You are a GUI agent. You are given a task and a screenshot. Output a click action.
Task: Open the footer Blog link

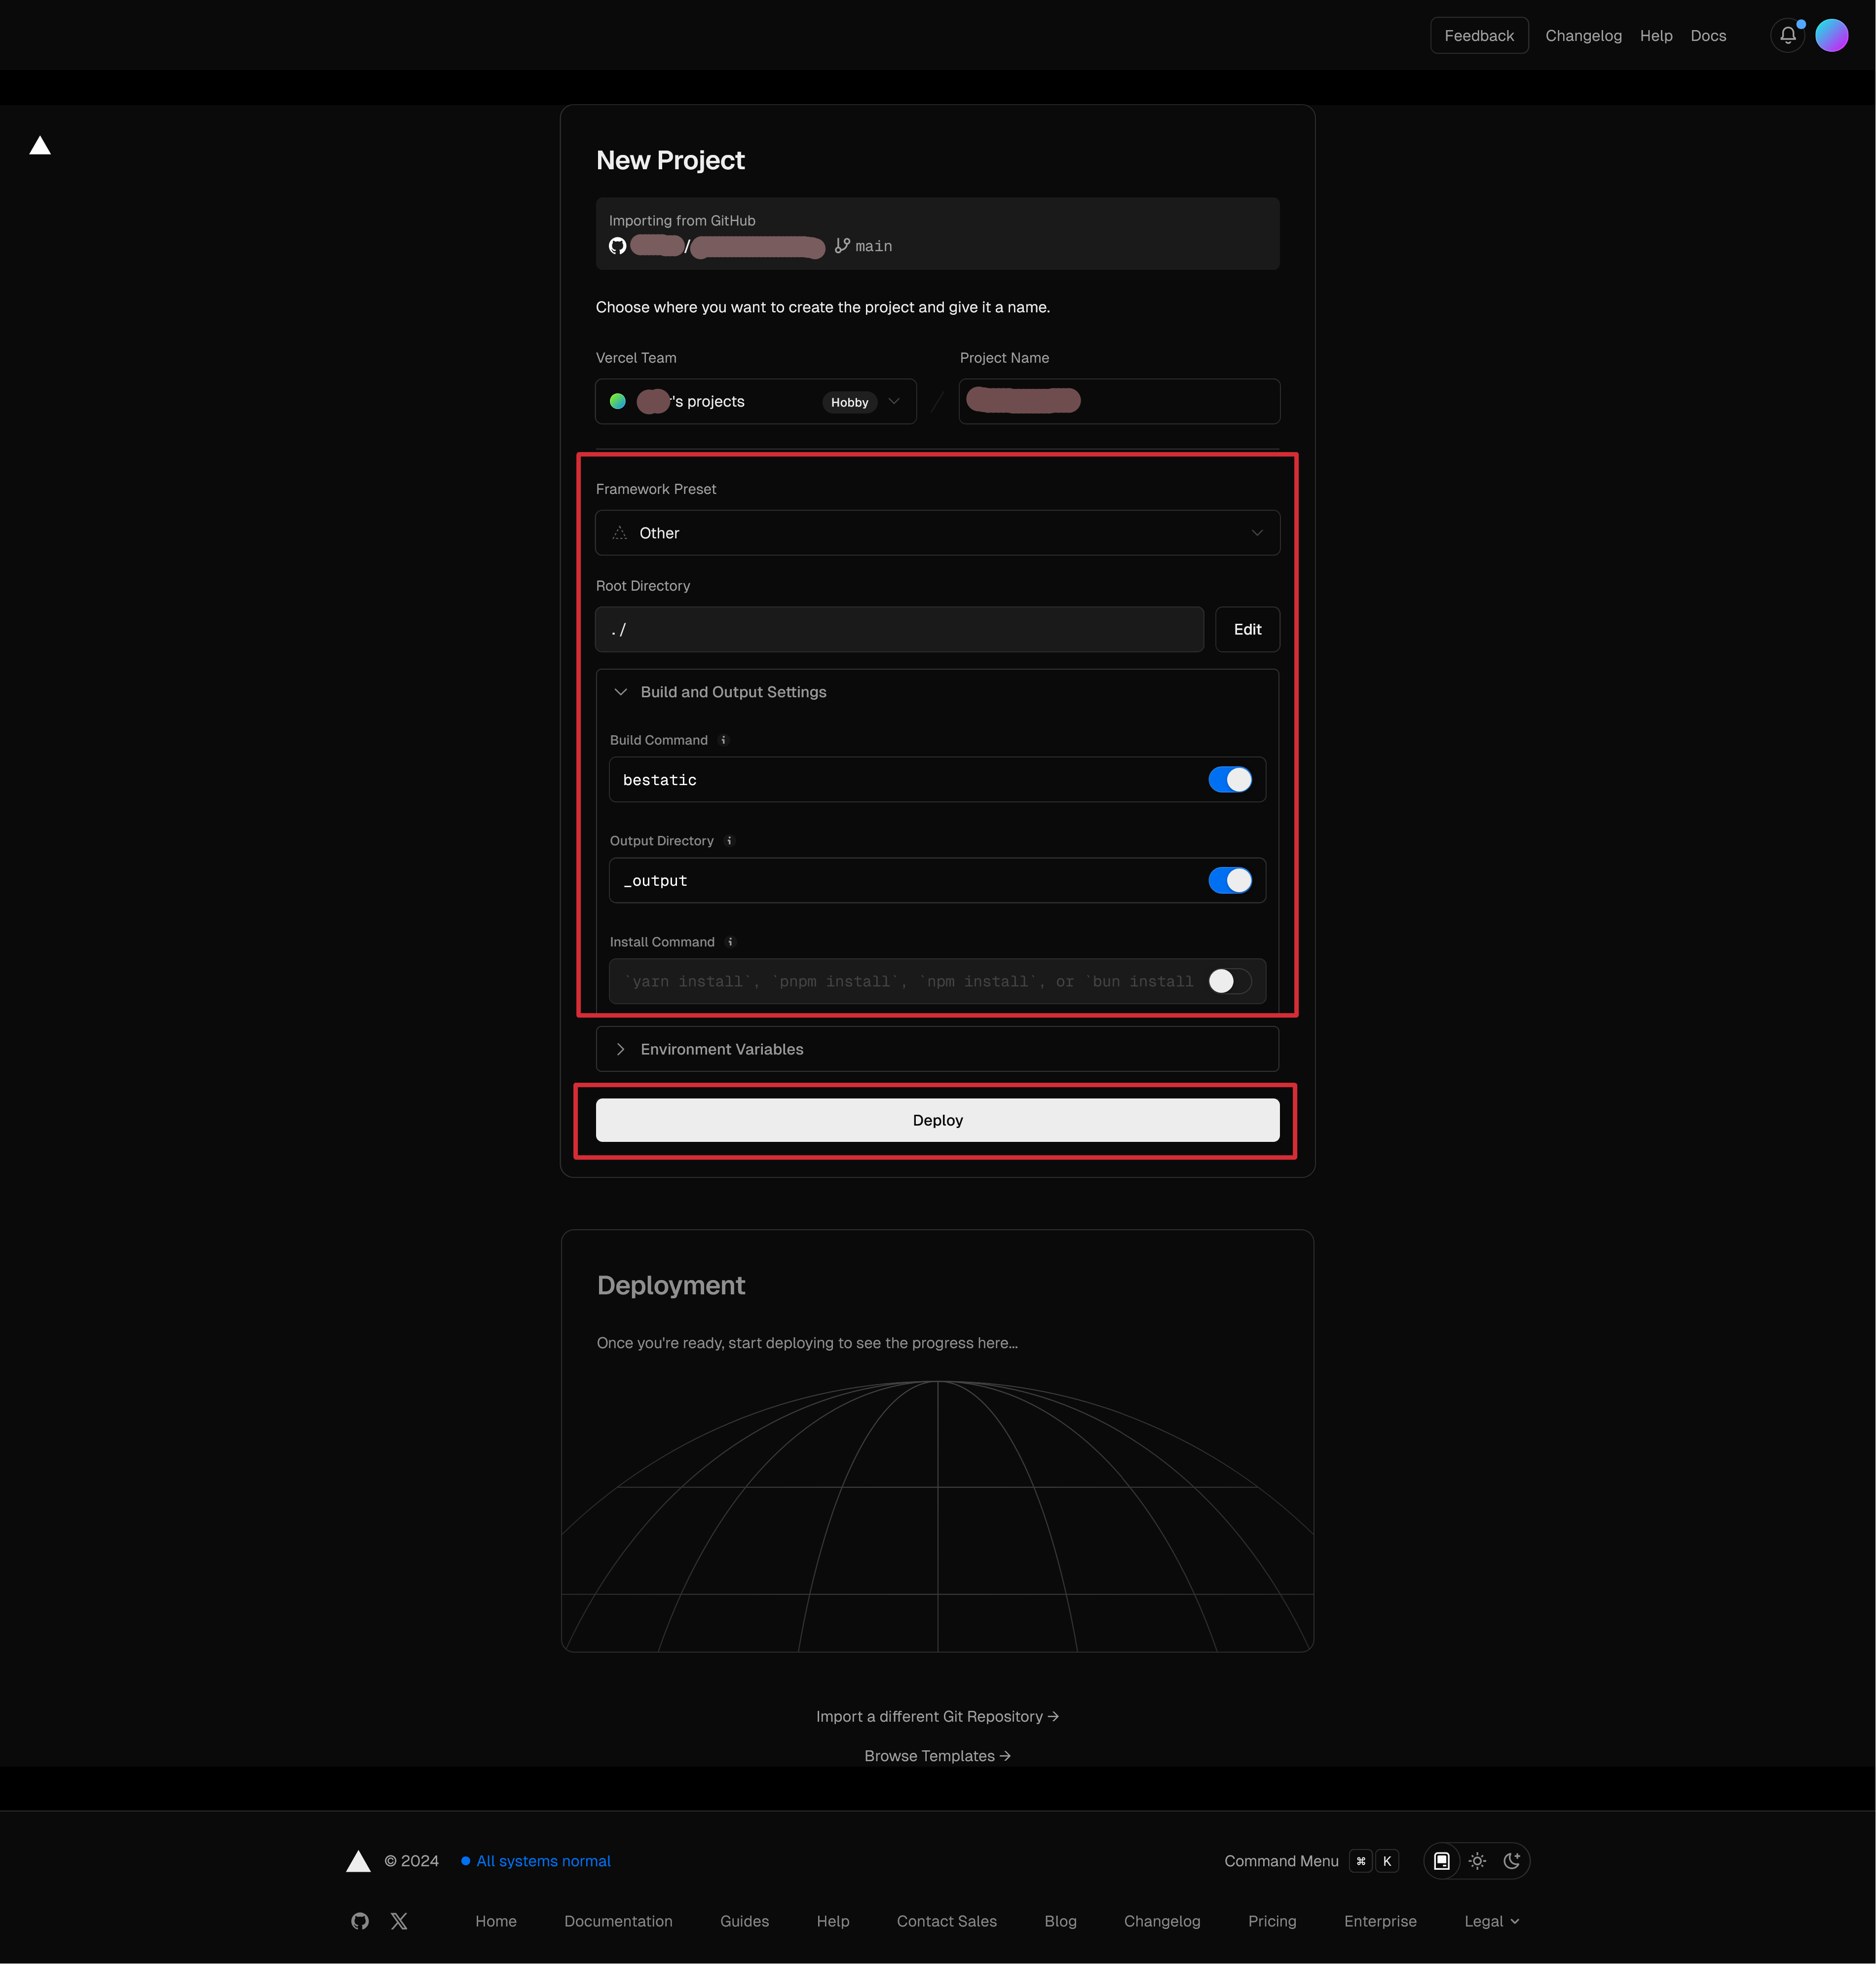[x=1060, y=1921]
